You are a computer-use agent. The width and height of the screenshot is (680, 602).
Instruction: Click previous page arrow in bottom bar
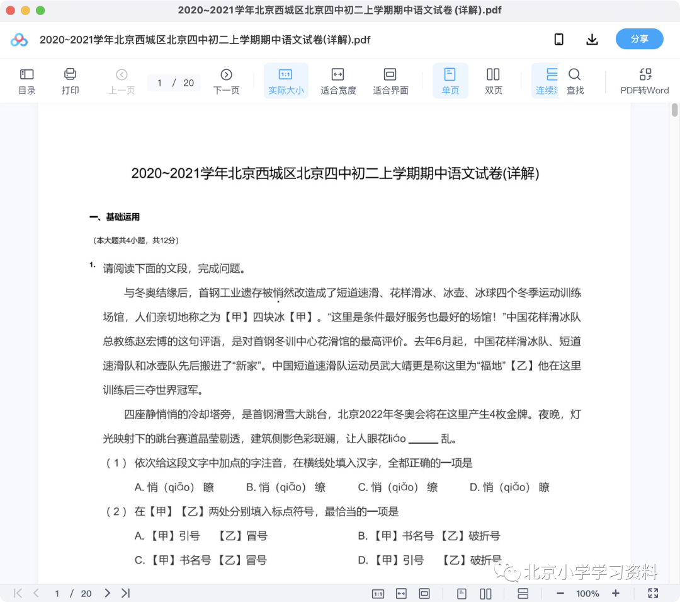pyautogui.click(x=36, y=593)
